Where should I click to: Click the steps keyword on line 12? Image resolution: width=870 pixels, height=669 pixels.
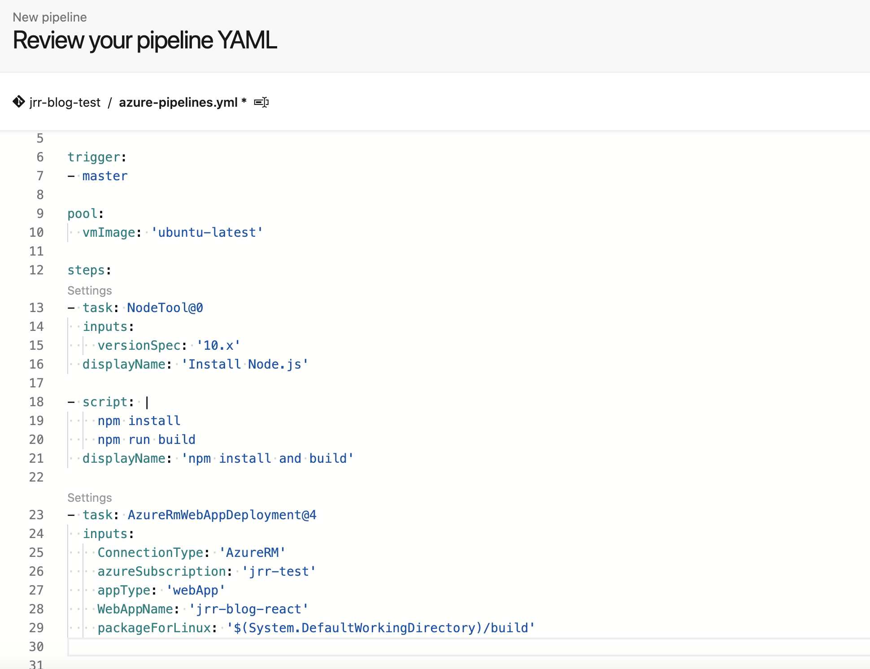(x=86, y=270)
